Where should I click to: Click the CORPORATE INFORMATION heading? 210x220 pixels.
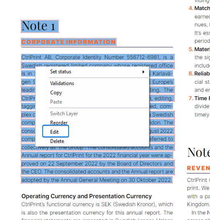pos(69,42)
